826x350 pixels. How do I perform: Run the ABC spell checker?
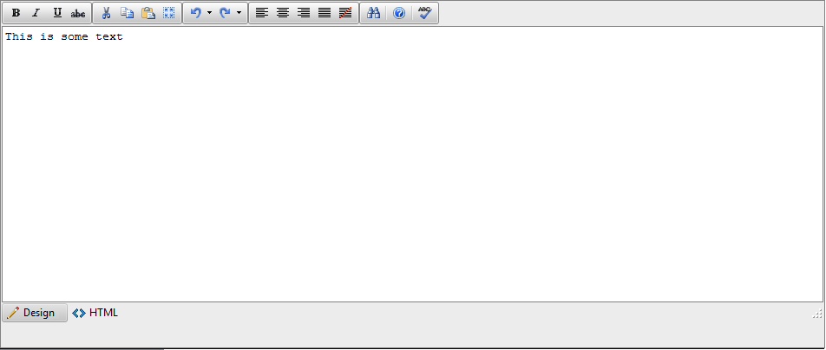coord(425,13)
